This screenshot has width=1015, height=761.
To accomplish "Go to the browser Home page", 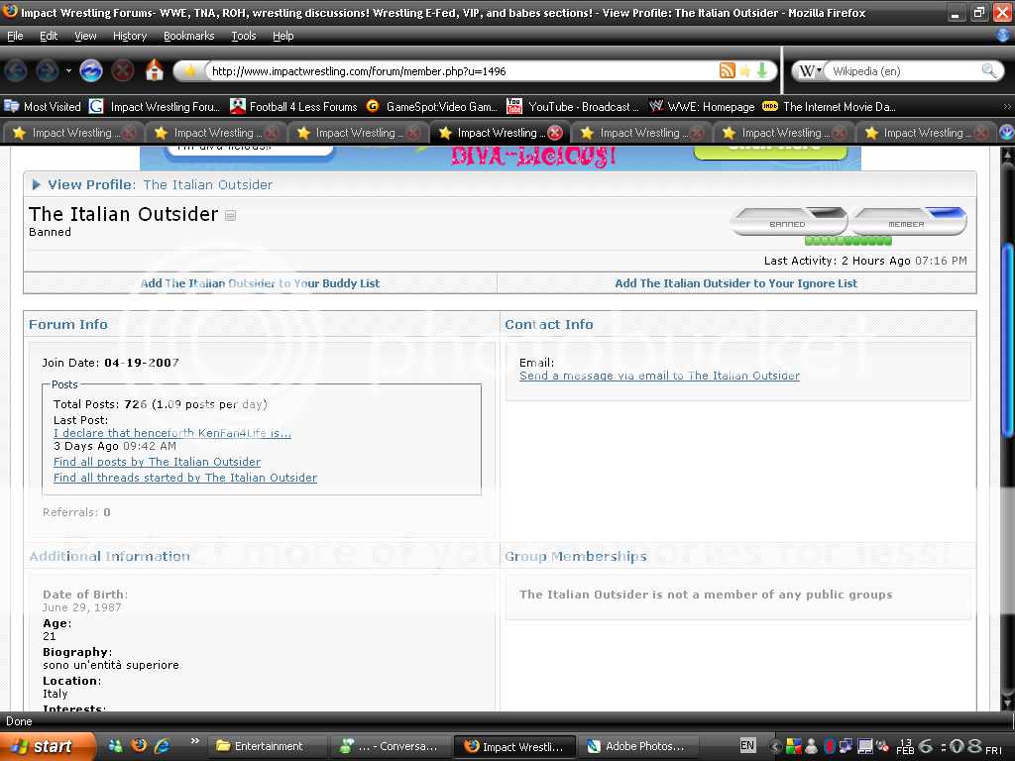I will [154, 70].
